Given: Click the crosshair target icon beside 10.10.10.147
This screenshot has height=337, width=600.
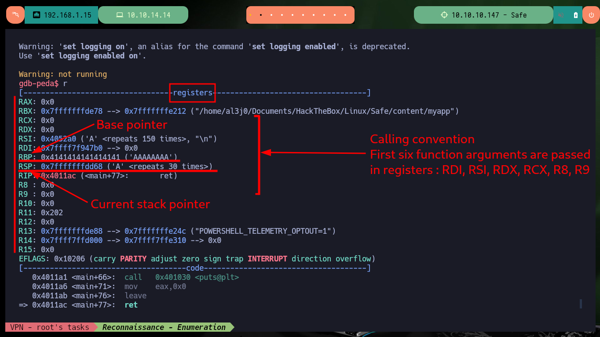Looking at the screenshot, I should coord(444,15).
